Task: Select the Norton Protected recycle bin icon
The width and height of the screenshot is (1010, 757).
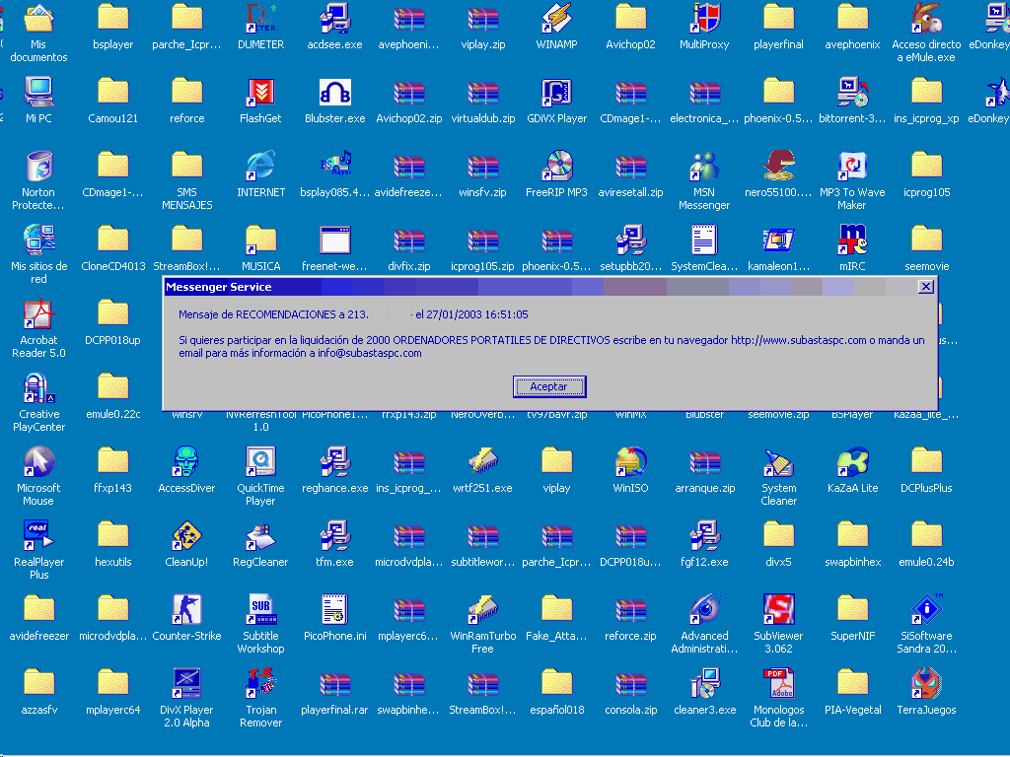Action: [x=38, y=166]
